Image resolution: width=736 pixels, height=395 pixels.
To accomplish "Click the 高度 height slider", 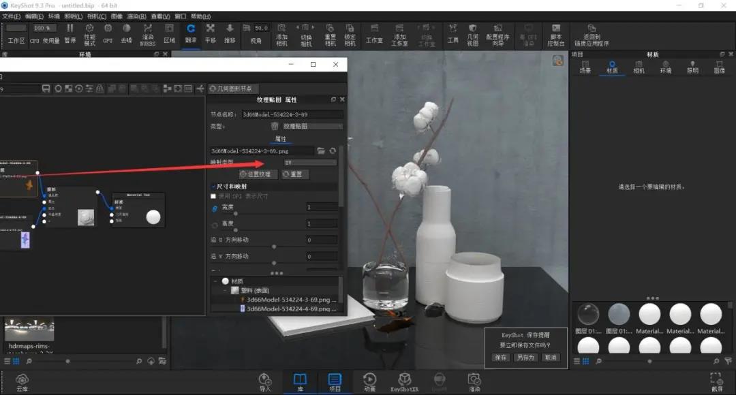I will coord(274,230).
